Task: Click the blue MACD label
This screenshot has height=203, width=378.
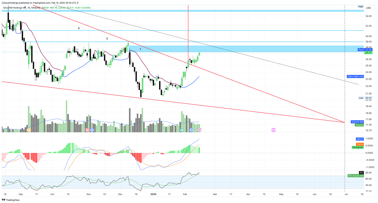Action: (360, 139)
